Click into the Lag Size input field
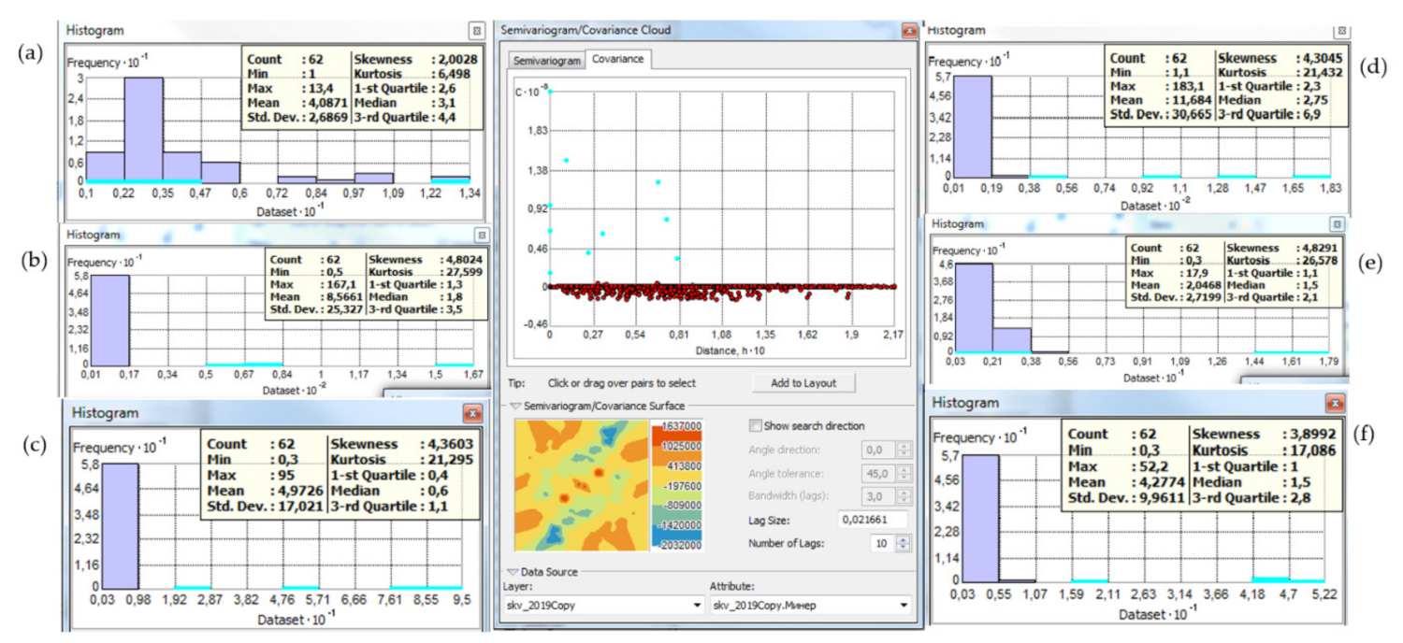Screen dimensions: 1403x643 [874, 519]
